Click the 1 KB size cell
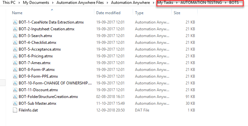Image resolution: width=248 pixels, height=126 pixels. pyautogui.click(x=191, y=110)
